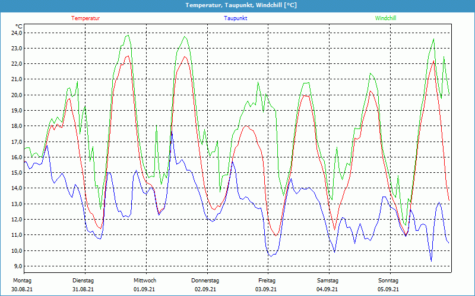The image size is (475, 296).
Task: Click the Montag day label
Action: 22,281
